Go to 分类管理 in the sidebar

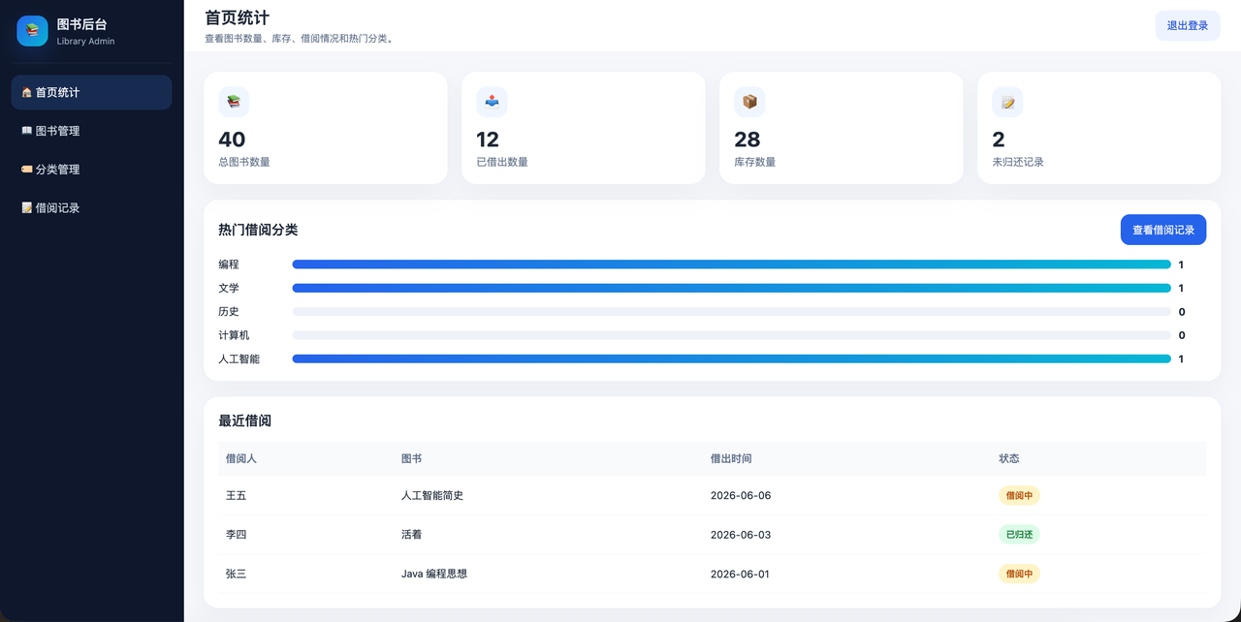tap(91, 170)
